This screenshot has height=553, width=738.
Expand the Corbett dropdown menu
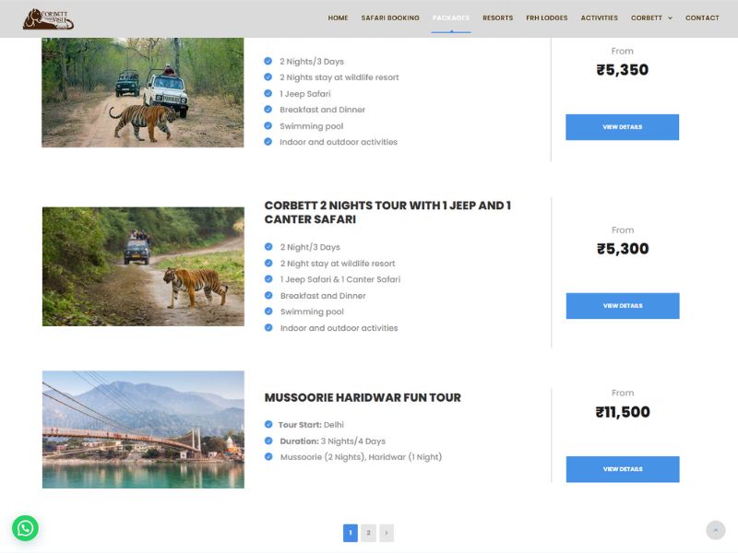point(651,18)
